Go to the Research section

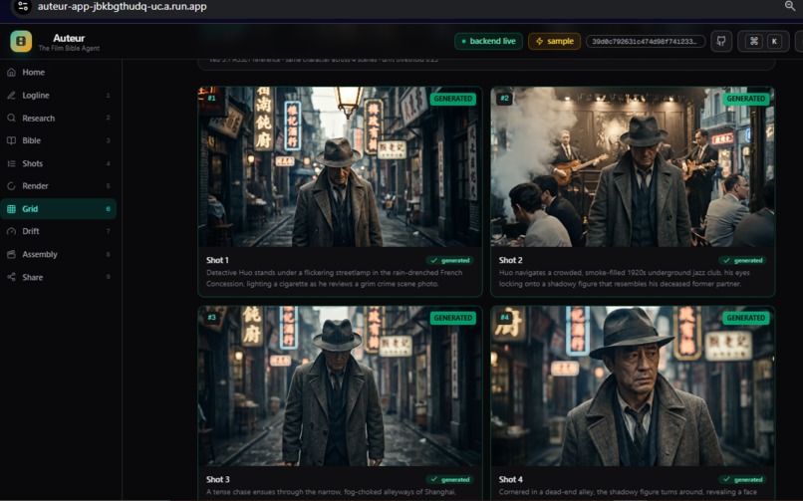point(59,119)
